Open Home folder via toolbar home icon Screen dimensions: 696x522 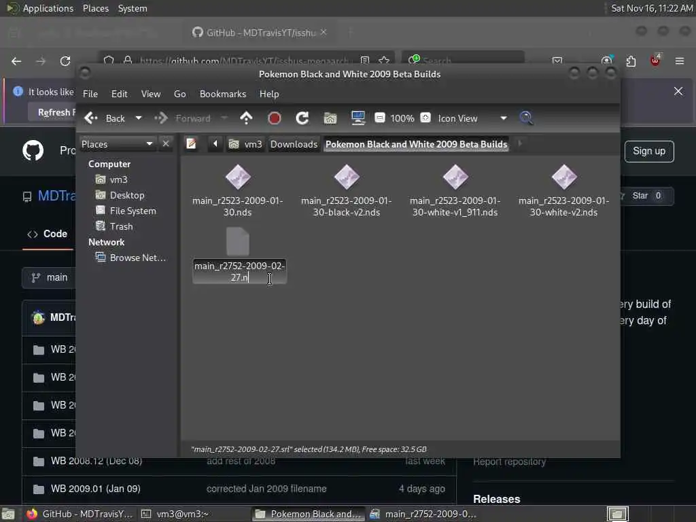(330, 118)
